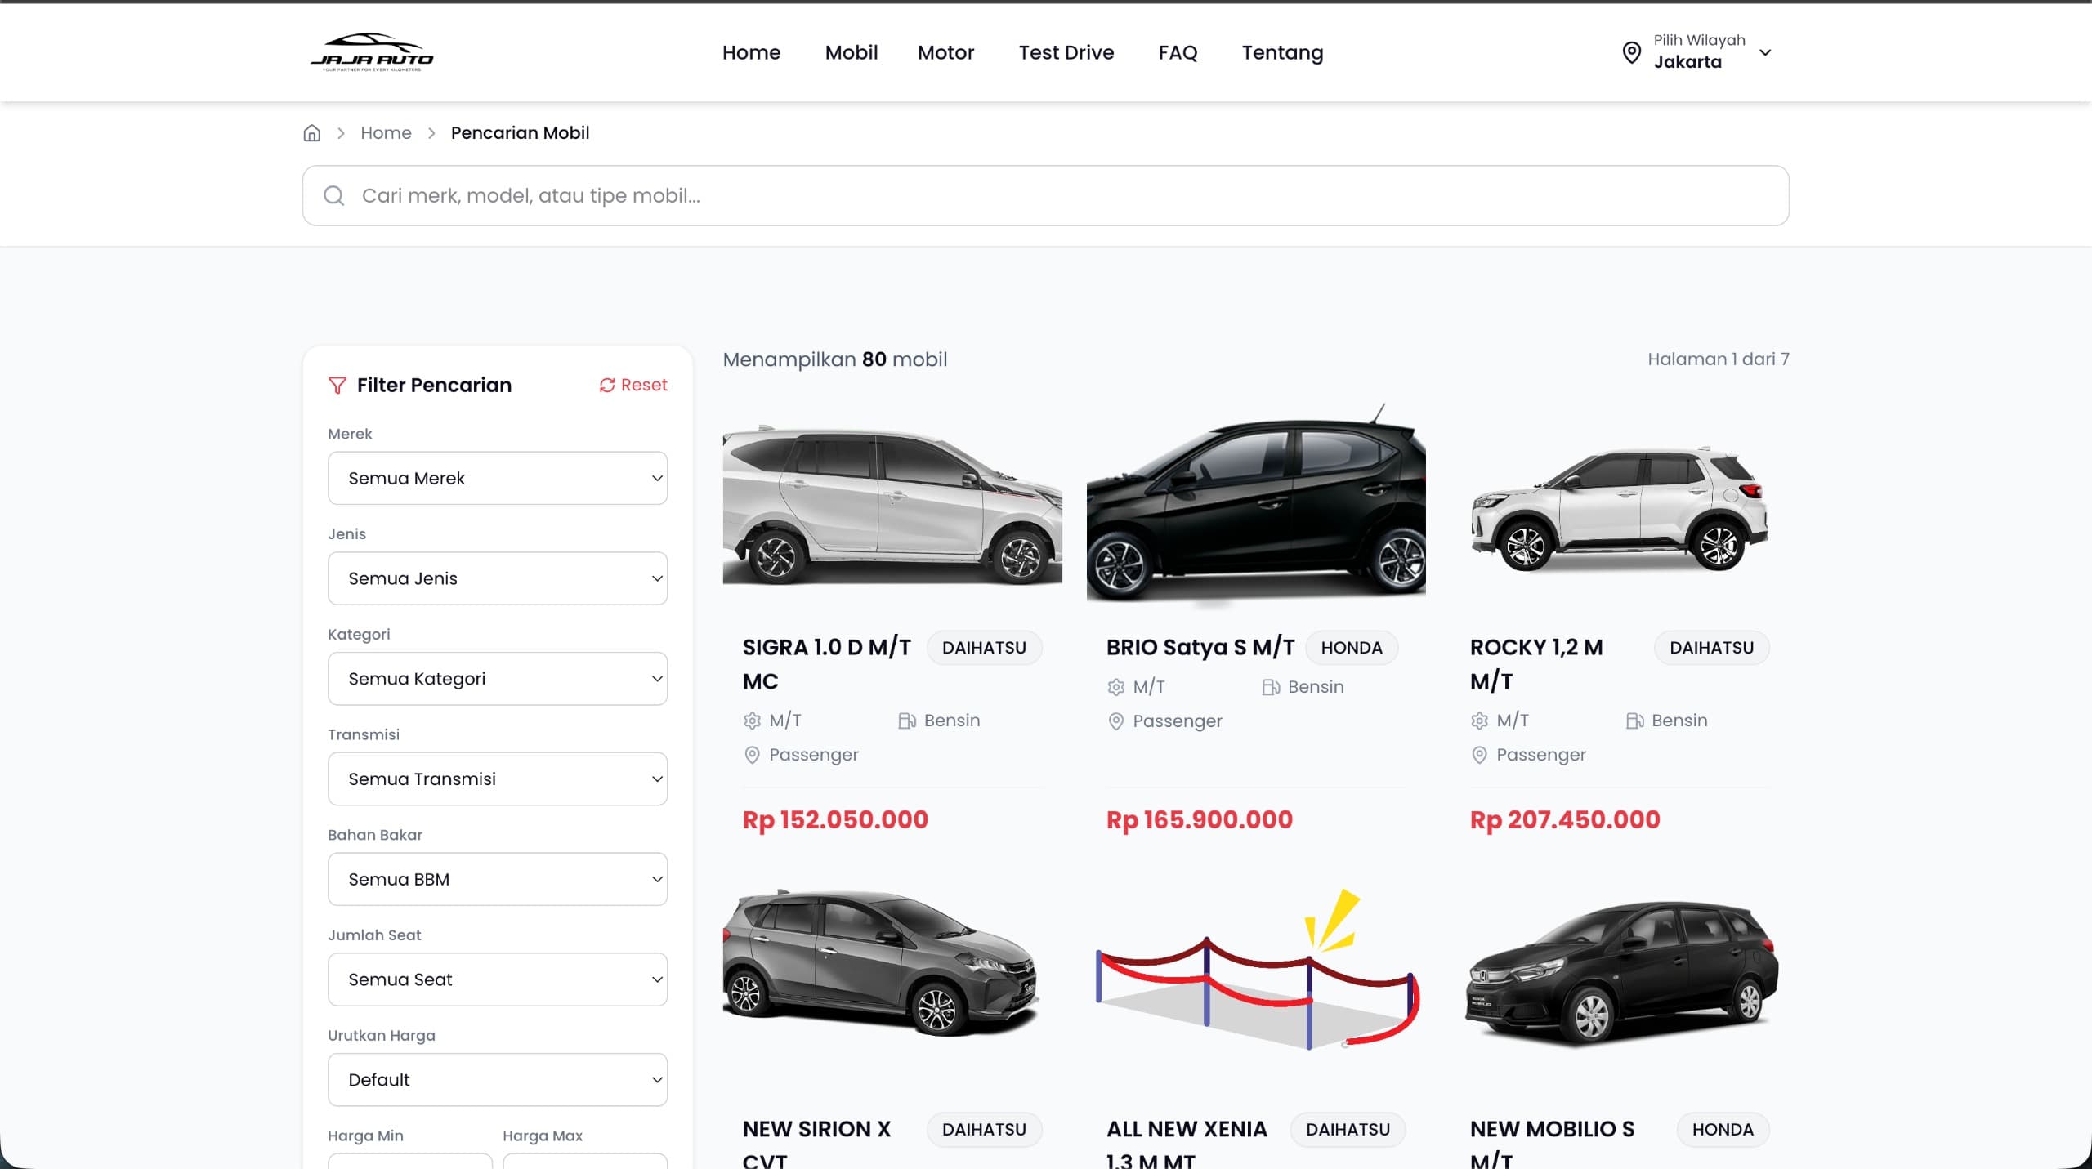Click the home icon in the breadcrumb

(x=311, y=133)
